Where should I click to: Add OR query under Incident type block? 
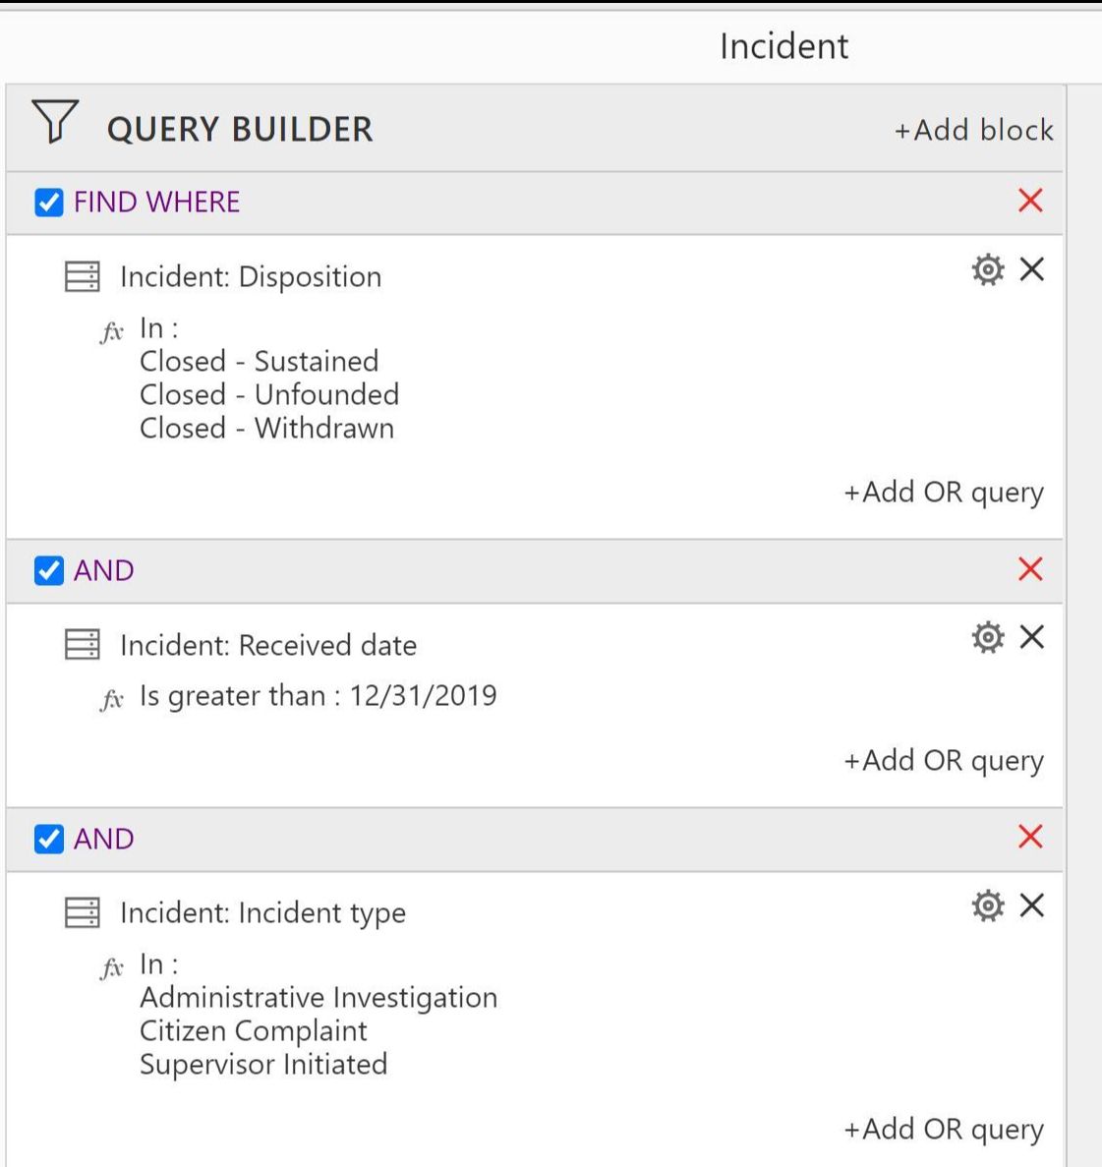(944, 1129)
